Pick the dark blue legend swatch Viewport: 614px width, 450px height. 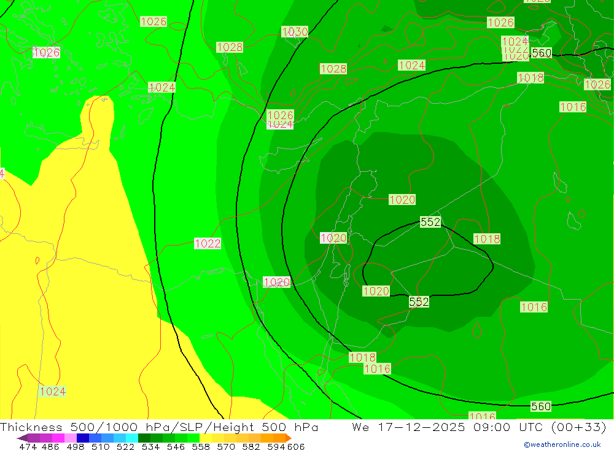pyautogui.click(x=83, y=438)
